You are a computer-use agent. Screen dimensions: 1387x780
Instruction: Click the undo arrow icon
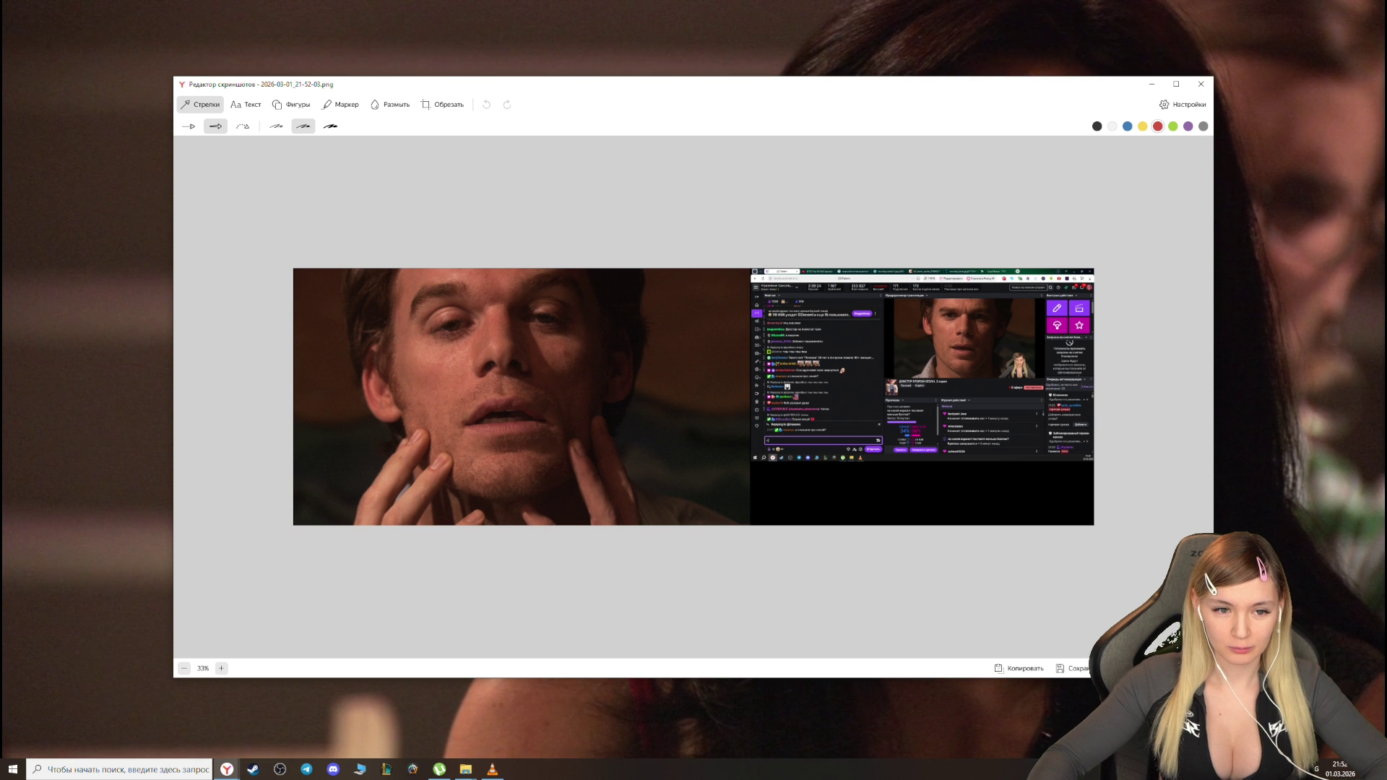[487, 105]
